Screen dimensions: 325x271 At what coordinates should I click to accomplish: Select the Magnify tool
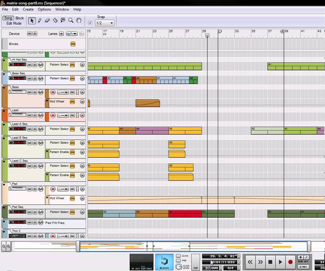pyautogui.click(x=71, y=20)
